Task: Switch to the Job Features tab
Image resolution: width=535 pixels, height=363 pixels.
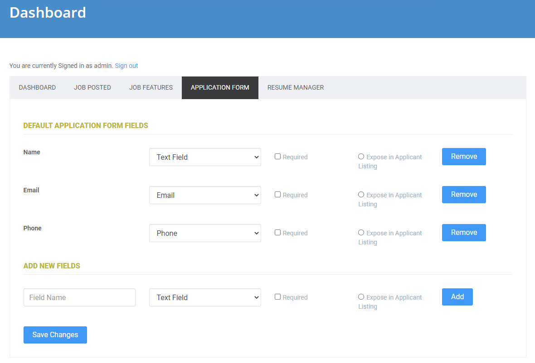Action: click(x=151, y=87)
